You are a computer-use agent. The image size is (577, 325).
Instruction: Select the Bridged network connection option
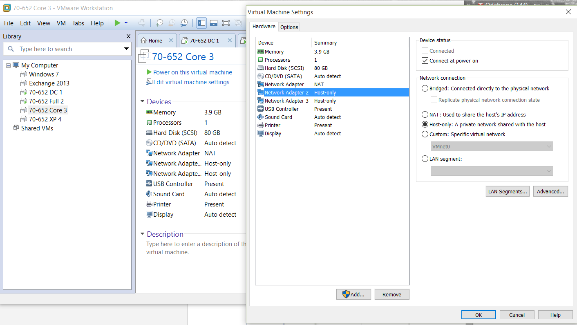tap(425, 89)
